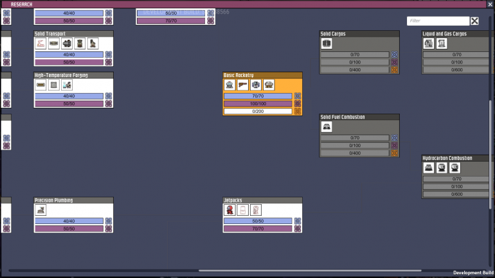Click the blue research type icon in Jetpacks
This screenshot has height=278, width=495.
(x=298, y=221)
